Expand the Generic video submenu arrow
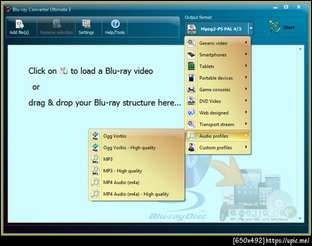 [246, 43]
